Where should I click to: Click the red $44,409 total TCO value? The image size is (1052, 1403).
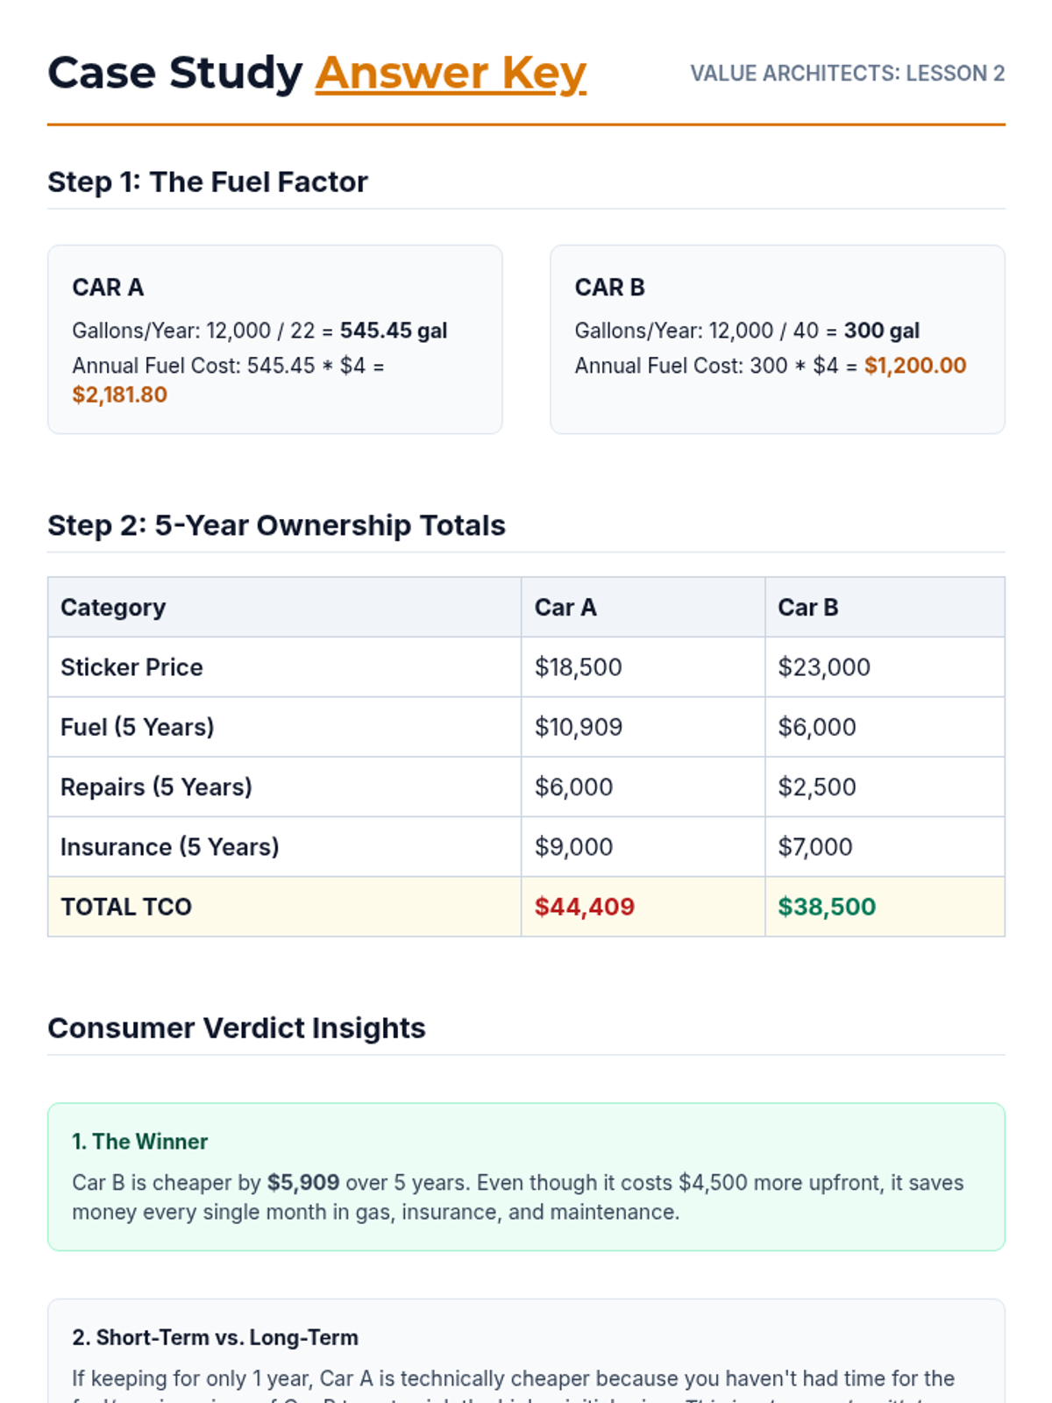point(585,907)
